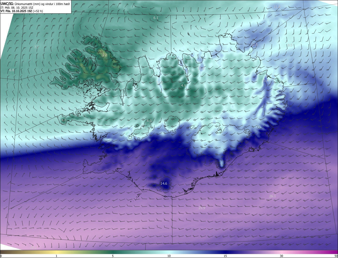The height and width of the screenshot is (258, 338).
Task: Click the 6.0 value label
Action: pos(149,121)
